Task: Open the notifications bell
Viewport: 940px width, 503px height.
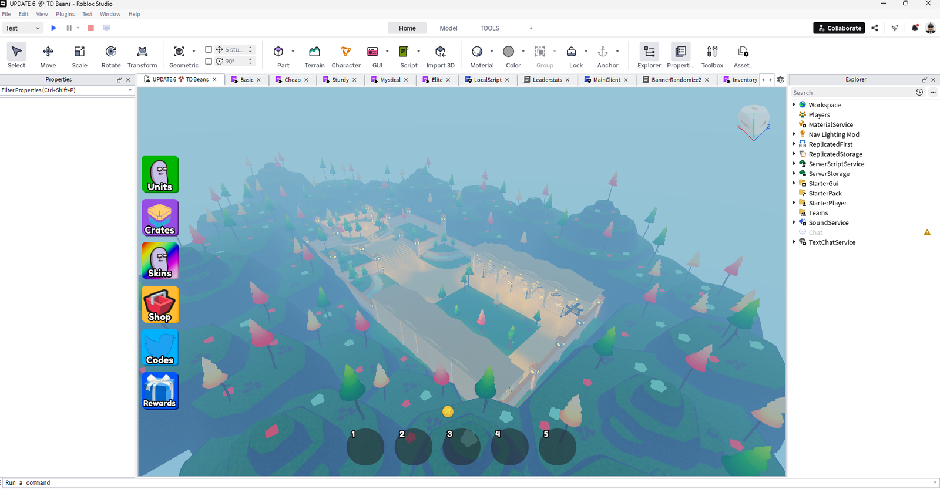Action: 915,28
